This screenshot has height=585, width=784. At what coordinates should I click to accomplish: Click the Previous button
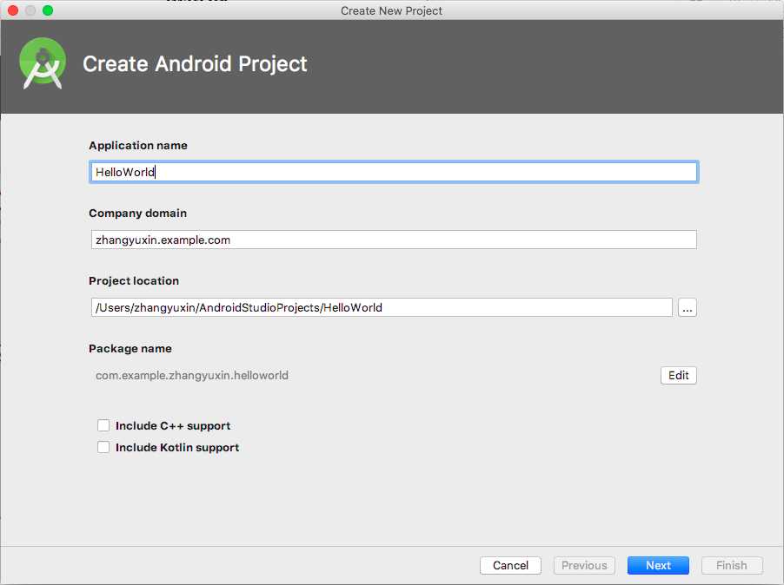pos(584,566)
